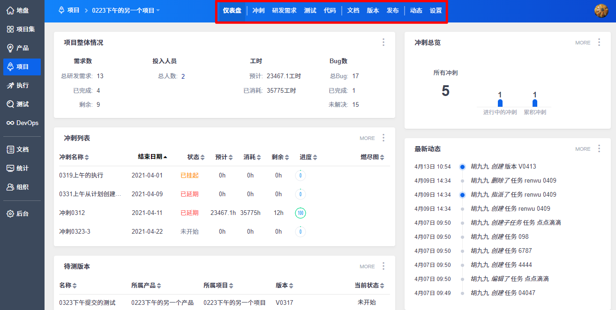Switch to the 文档 tab in top nav
The height and width of the screenshot is (310, 616).
(x=353, y=10)
